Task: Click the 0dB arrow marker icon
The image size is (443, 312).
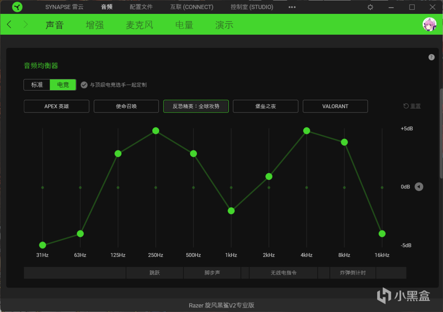Action: [x=419, y=187]
